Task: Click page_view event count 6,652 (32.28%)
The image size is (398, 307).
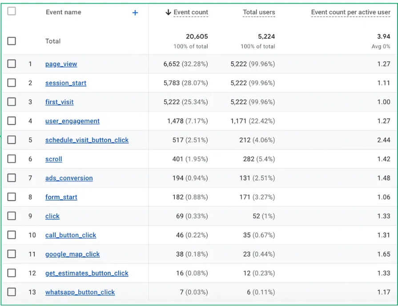Action: point(185,64)
